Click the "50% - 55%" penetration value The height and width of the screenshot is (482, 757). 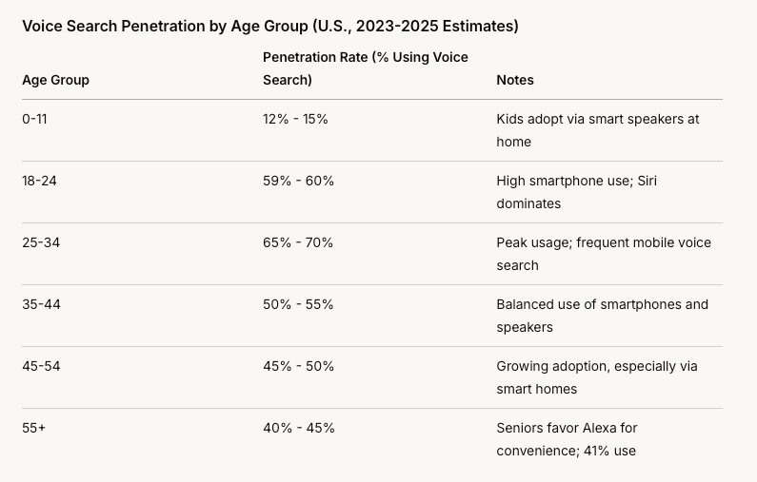point(298,304)
